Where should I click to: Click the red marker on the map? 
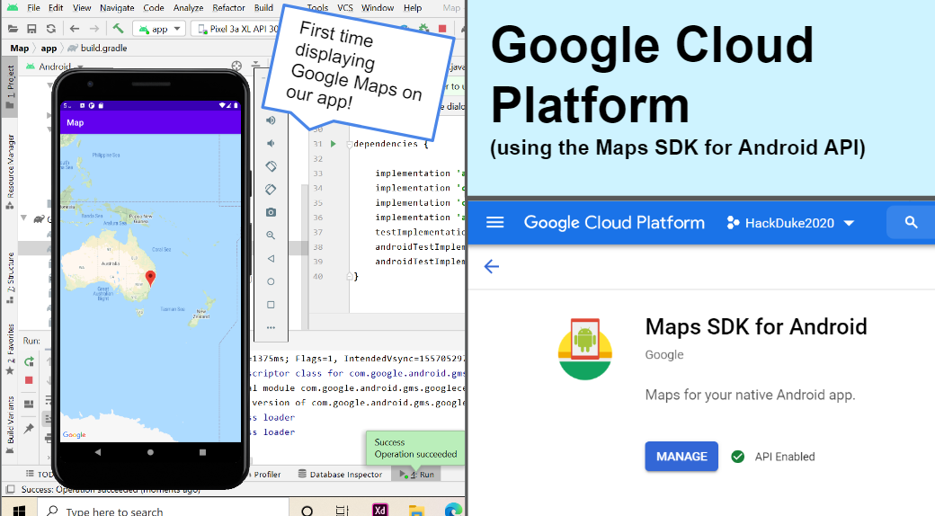point(150,278)
